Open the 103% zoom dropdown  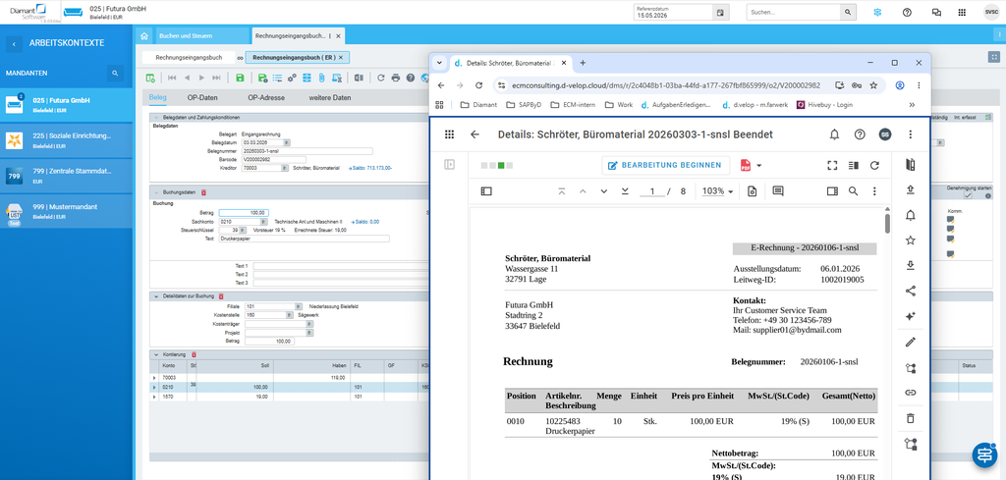[x=717, y=191]
